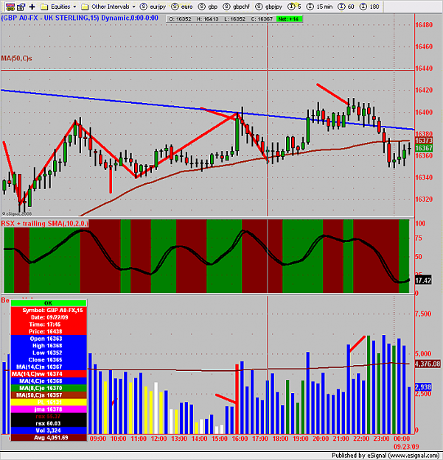Click 'High 16368' row in data window
This screenshot has height=460, width=443.
(x=49, y=346)
